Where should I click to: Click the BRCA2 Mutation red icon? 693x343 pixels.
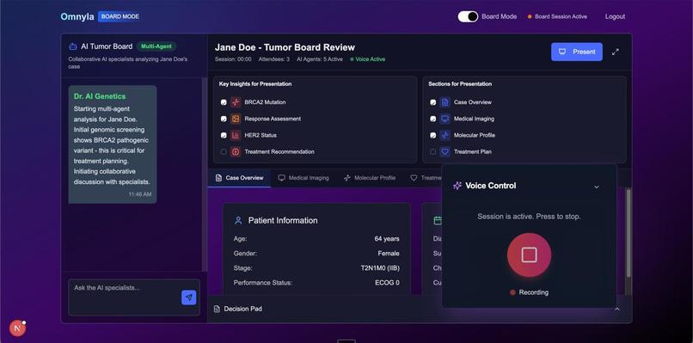pyautogui.click(x=236, y=102)
